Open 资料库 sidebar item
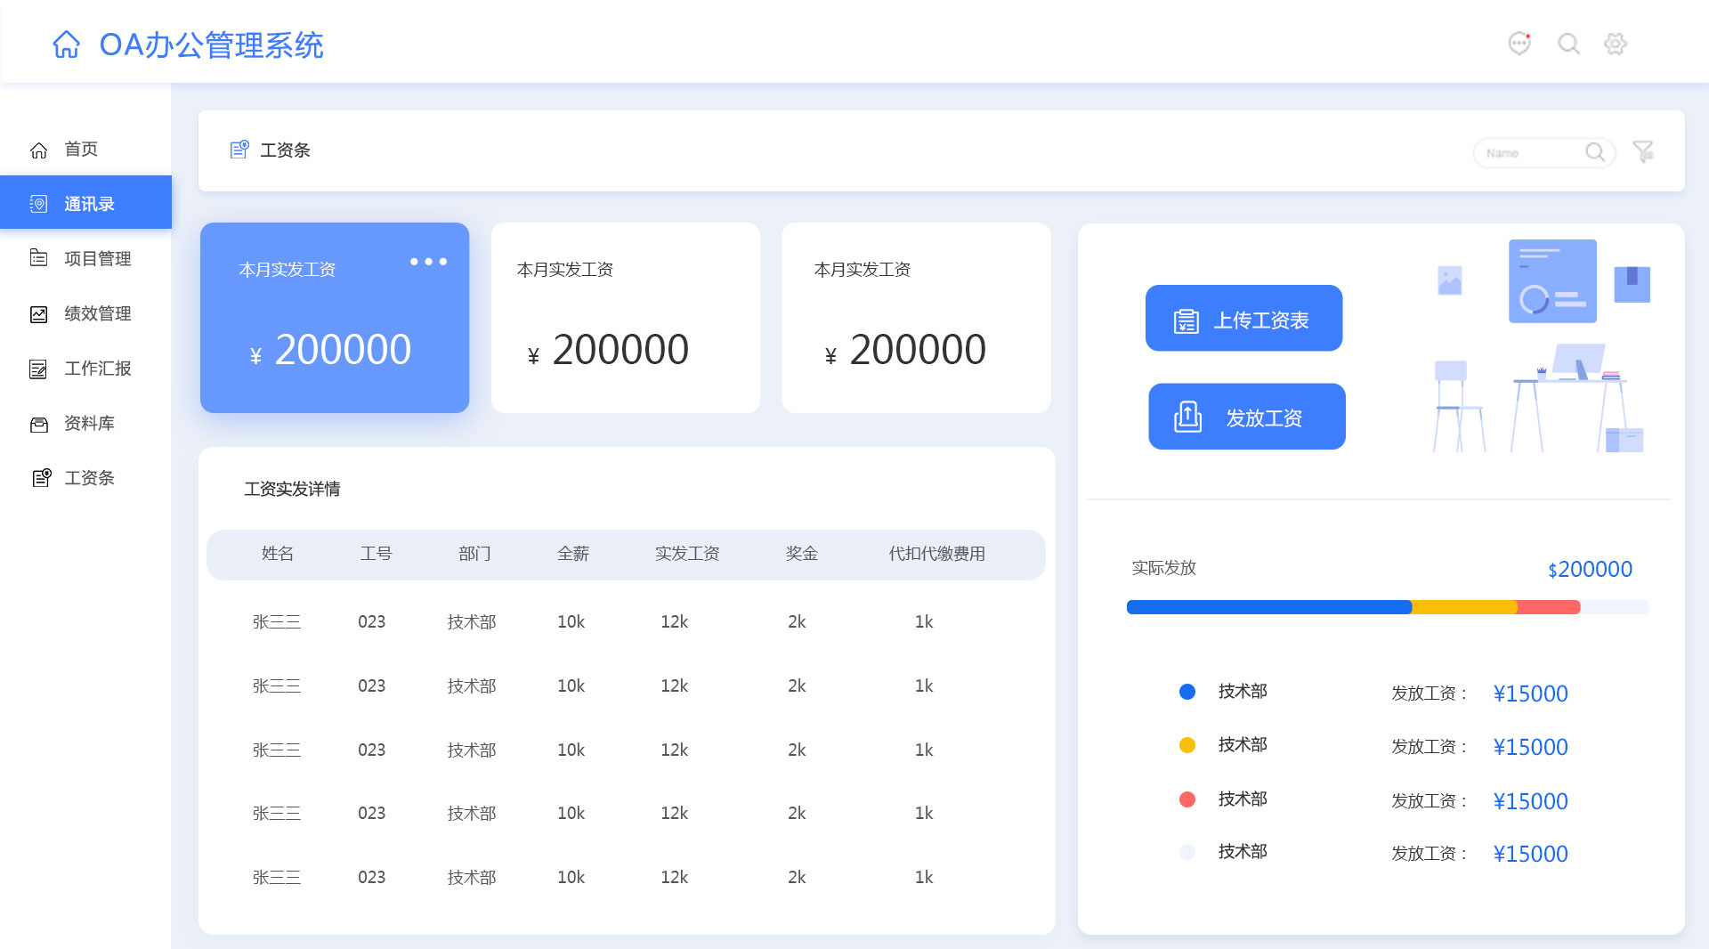Image resolution: width=1709 pixels, height=949 pixels. click(x=89, y=424)
